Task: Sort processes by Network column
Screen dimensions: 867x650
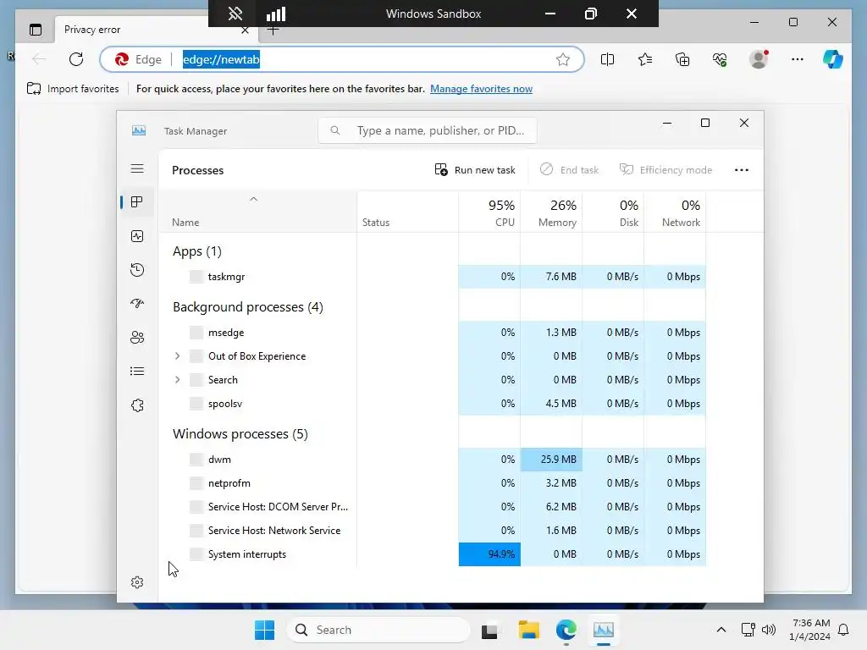Action: (675, 212)
